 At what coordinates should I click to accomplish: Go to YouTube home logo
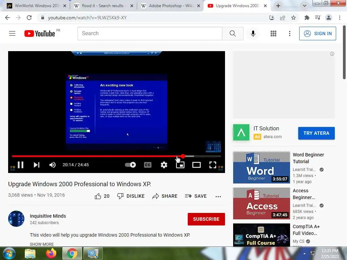coord(40,34)
